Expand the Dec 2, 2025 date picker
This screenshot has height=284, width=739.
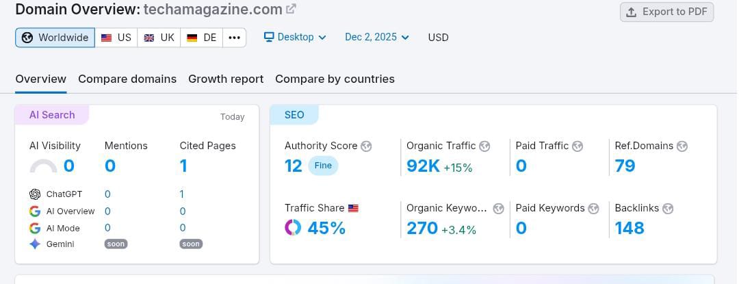click(x=376, y=37)
